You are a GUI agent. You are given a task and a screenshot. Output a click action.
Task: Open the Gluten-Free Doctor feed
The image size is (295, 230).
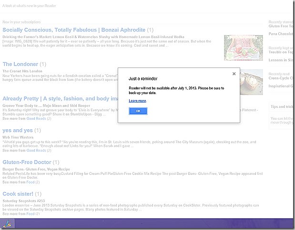[27, 162]
